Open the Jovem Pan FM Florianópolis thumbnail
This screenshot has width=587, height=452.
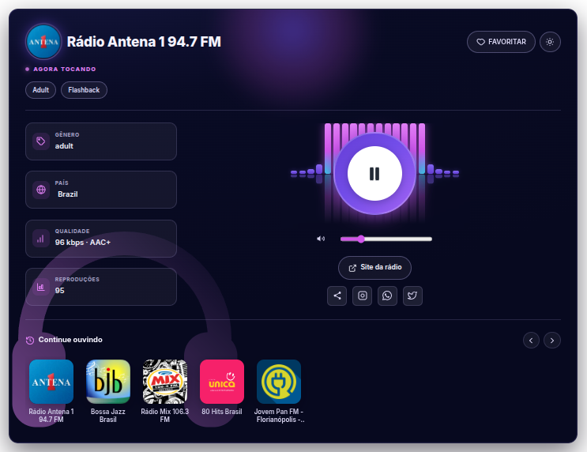[x=279, y=382]
